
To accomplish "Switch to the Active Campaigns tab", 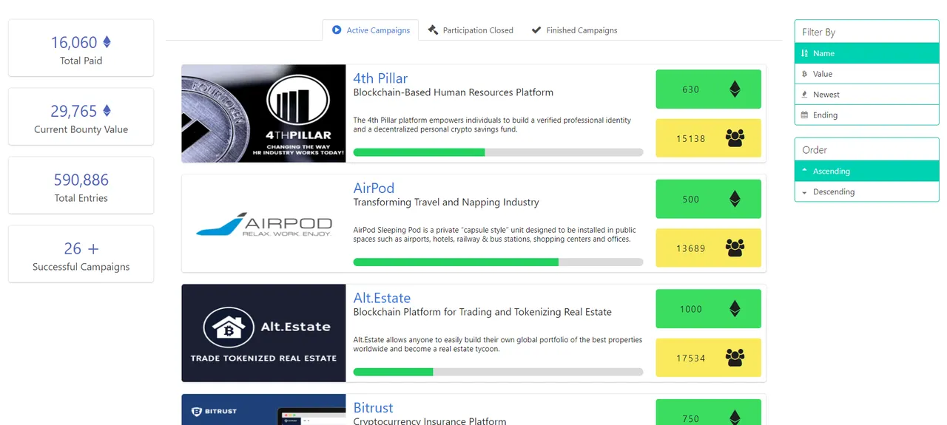I will (371, 30).
